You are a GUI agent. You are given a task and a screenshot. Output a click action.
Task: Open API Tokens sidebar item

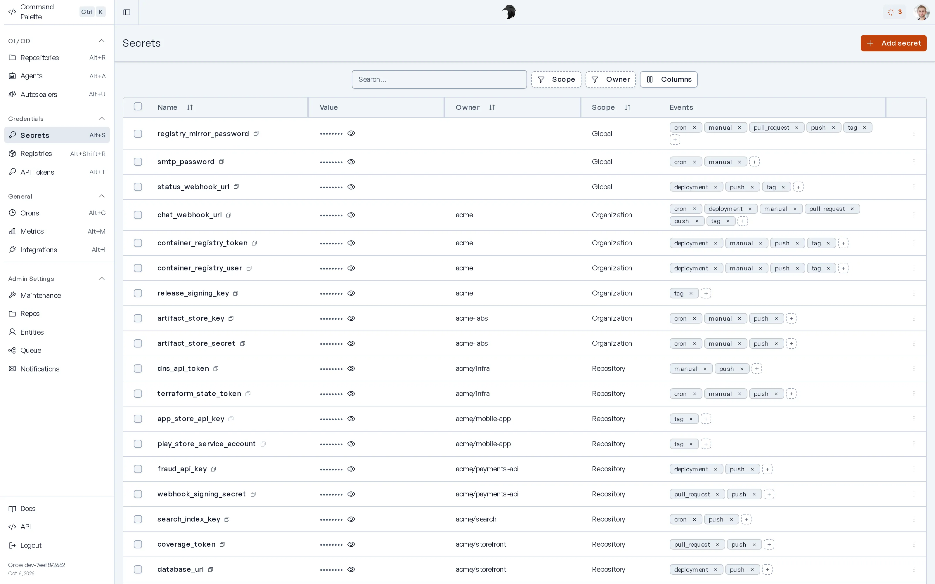pyautogui.click(x=57, y=172)
